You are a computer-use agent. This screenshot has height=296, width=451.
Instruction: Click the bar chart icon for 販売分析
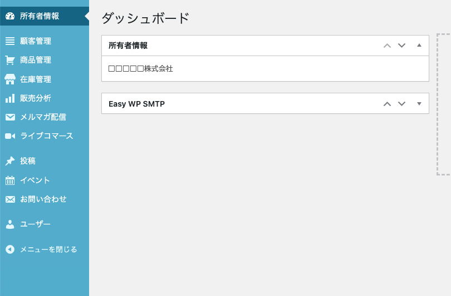tap(10, 98)
